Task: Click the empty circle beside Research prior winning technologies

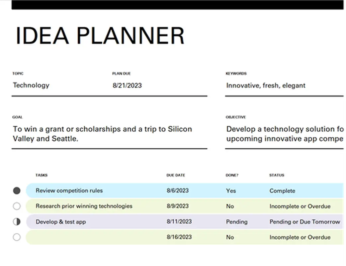Action: [17, 206]
